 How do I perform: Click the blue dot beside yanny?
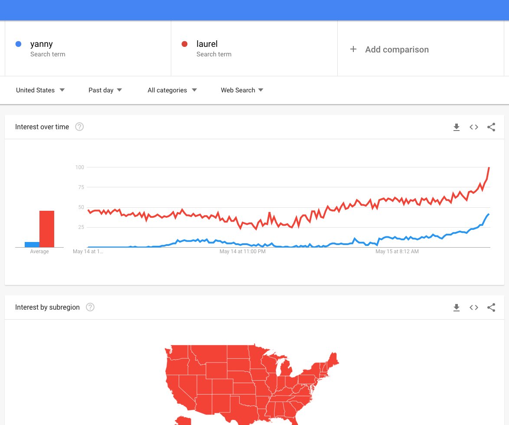click(18, 44)
